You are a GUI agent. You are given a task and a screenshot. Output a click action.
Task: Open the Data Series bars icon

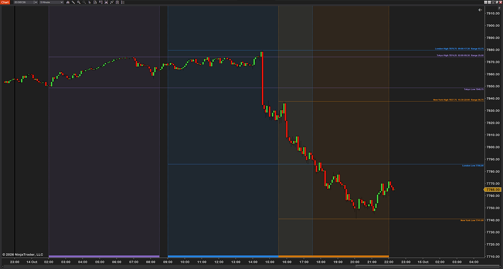(x=68, y=2)
